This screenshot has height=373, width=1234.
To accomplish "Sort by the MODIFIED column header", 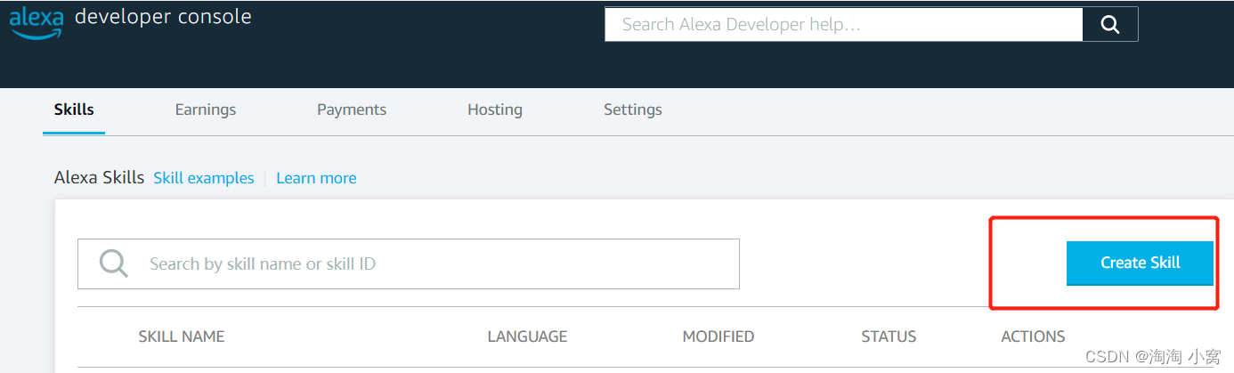I will (718, 337).
